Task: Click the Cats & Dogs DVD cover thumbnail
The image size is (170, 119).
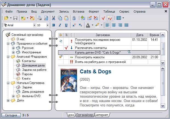Action: 69,80
